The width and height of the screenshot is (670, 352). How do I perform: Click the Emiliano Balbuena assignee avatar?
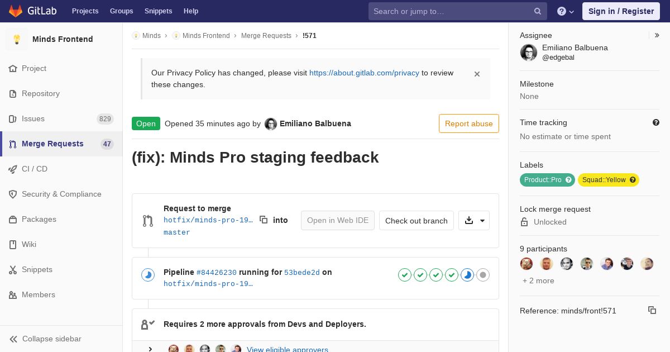[529, 53]
